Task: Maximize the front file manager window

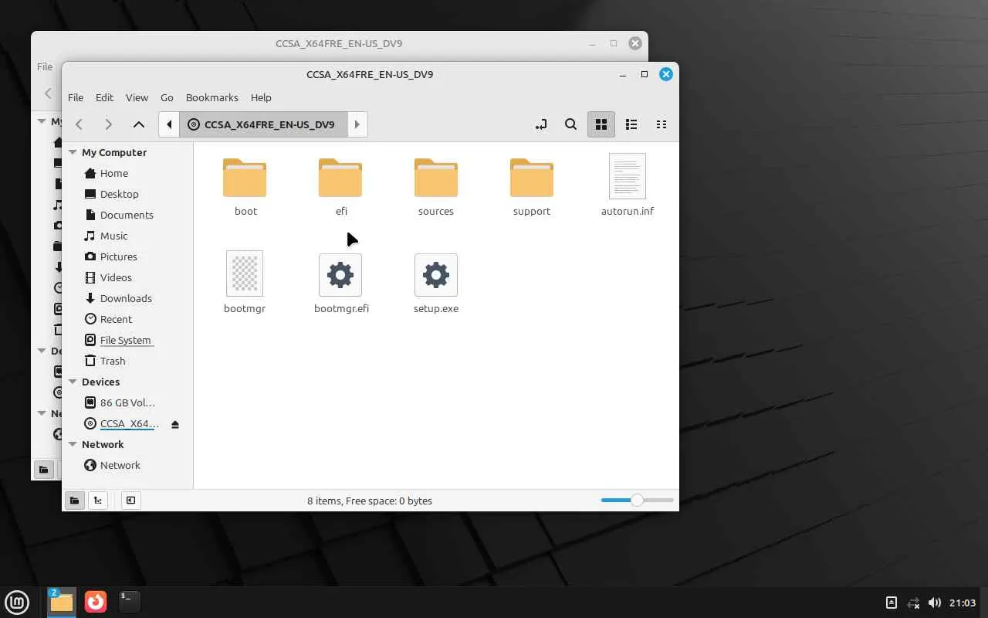Action: pos(645,74)
